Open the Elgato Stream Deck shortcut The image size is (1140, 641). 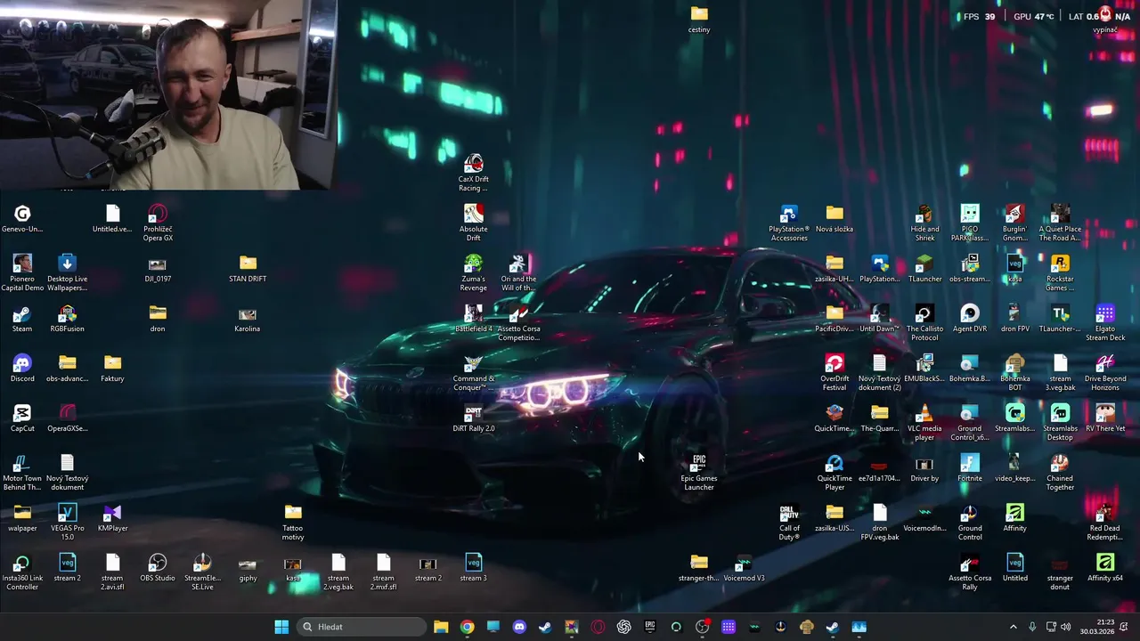pos(1105,323)
